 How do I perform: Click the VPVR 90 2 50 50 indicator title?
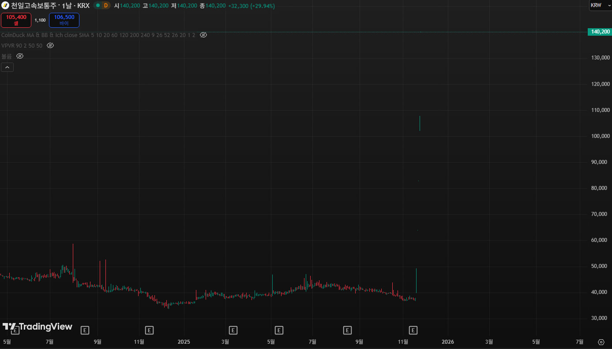click(x=22, y=45)
